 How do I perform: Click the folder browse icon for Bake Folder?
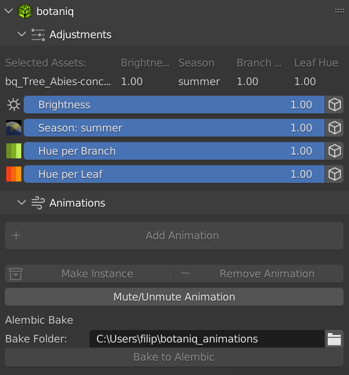tap(334, 339)
